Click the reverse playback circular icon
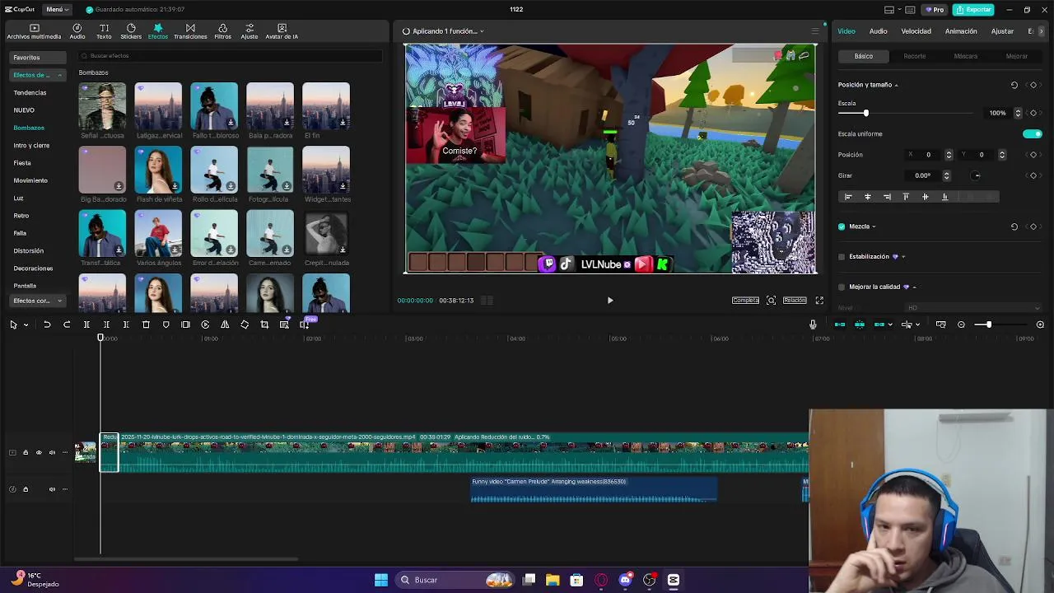The height and width of the screenshot is (593, 1054). click(x=205, y=325)
